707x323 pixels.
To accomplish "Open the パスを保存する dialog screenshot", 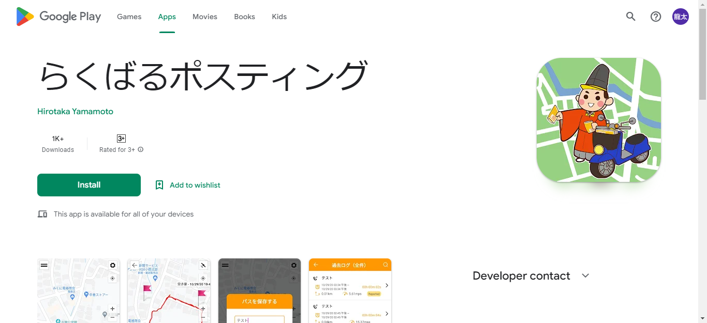I will pos(260,291).
